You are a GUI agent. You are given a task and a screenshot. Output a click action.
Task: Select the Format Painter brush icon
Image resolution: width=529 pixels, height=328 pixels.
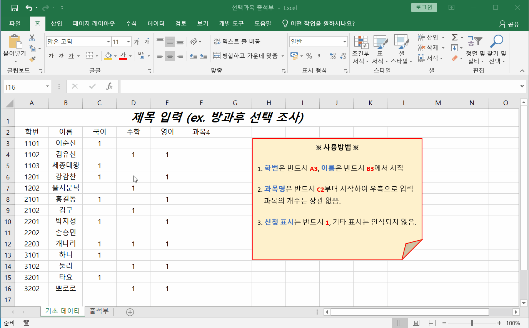32,59
